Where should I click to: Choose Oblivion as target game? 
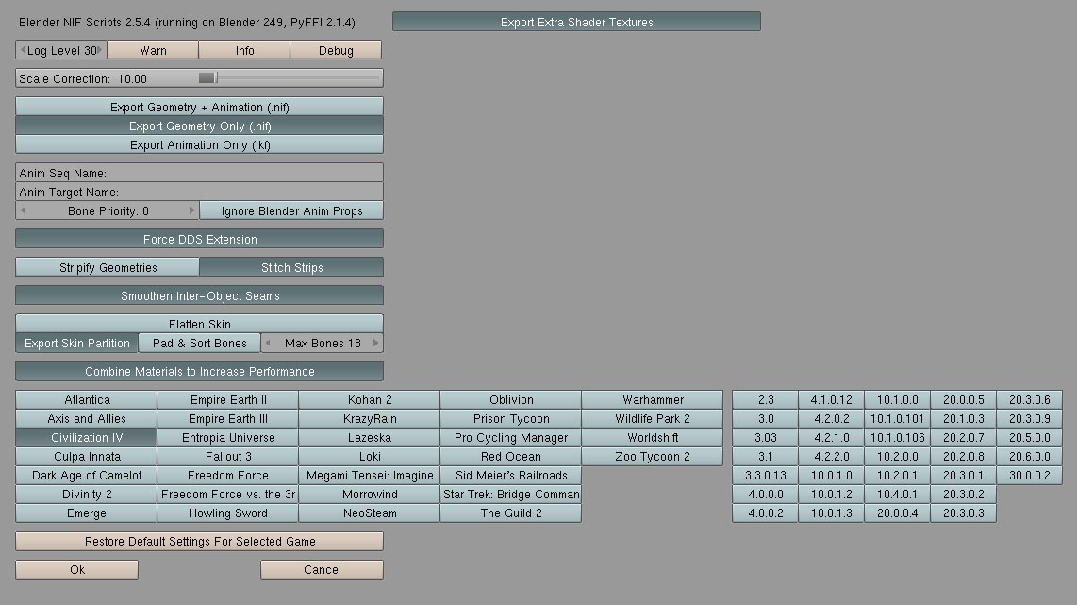(511, 399)
